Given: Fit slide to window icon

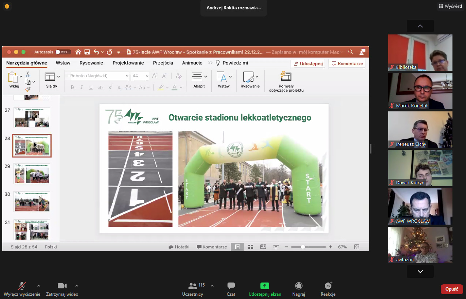Looking at the screenshot, I should [357, 247].
